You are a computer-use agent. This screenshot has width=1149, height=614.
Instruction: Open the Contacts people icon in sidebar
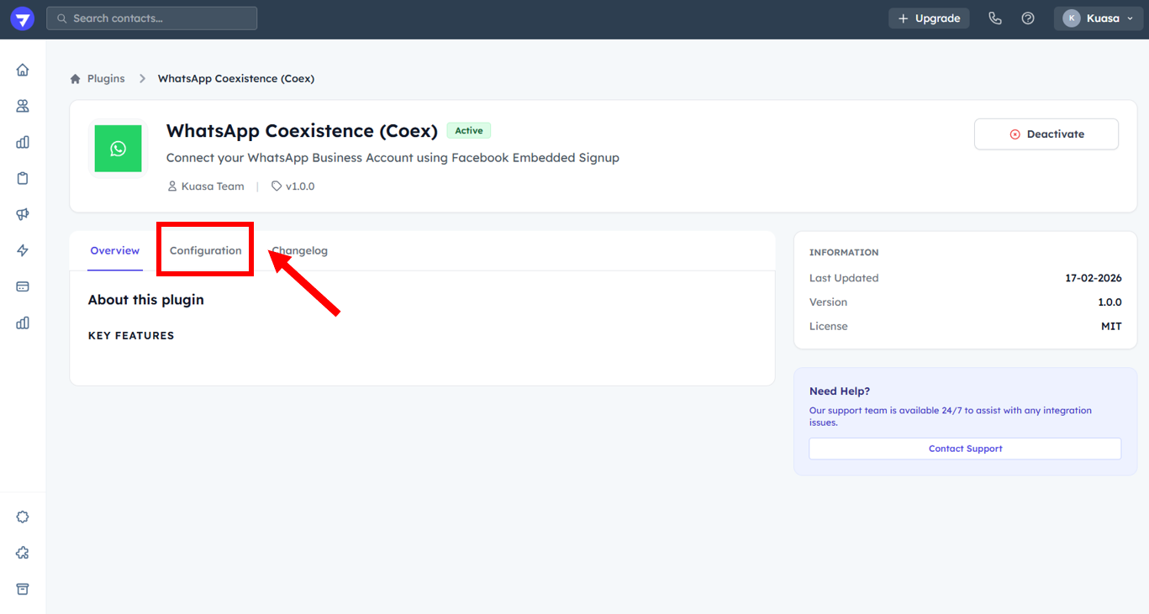coord(23,106)
